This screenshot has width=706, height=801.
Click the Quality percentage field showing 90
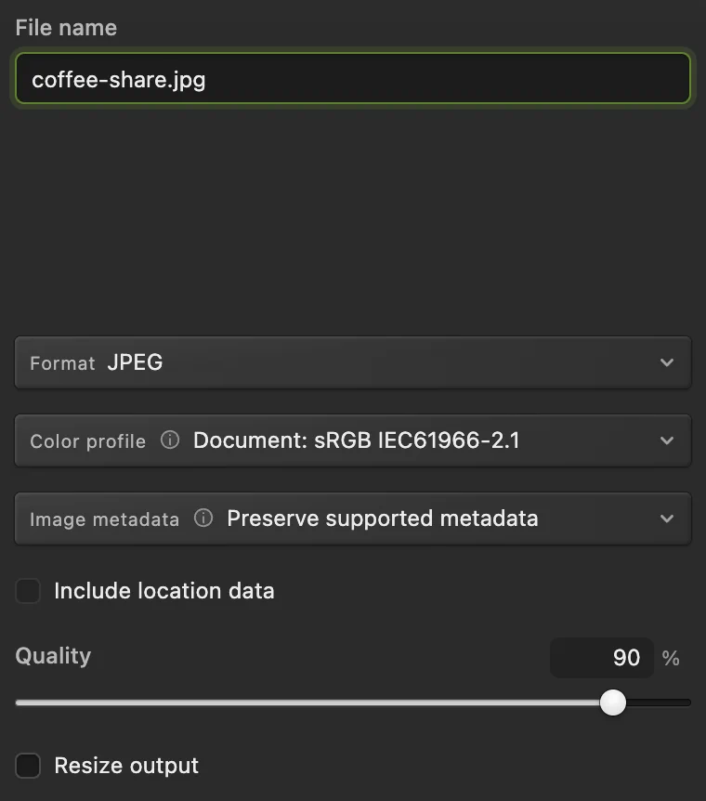click(x=602, y=658)
